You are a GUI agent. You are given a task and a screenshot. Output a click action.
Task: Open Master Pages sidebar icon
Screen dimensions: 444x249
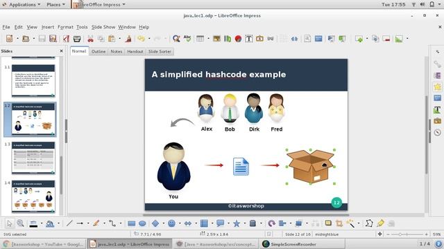point(438,98)
